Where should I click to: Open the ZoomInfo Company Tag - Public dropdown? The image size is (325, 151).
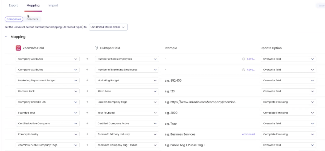click(127, 145)
